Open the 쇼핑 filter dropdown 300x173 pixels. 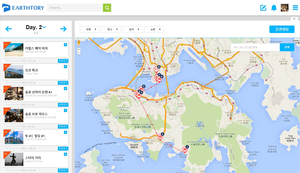pyautogui.click(x=154, y=29)
